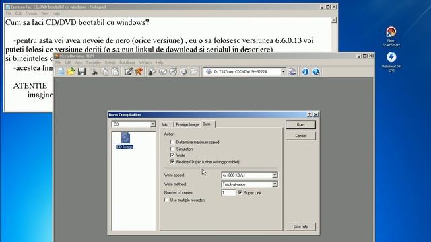The width and height of the screenshot is (431, 242).
Task: Click Paste clipboard icon in Nero toolbar
Action: click(x=115, y=72)
